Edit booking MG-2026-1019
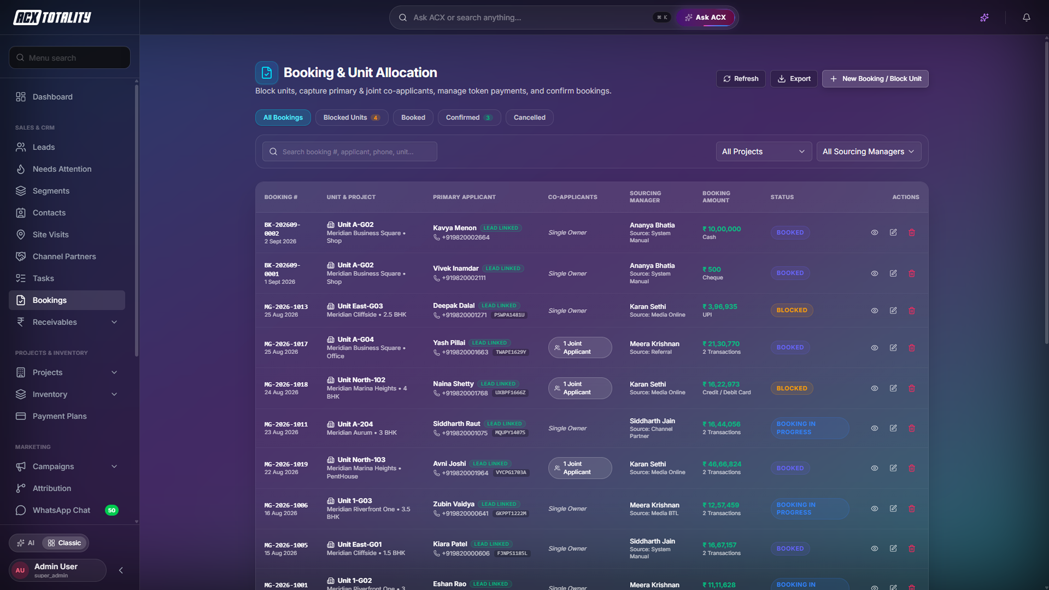1049x590 pixels. tap(893, 468)
